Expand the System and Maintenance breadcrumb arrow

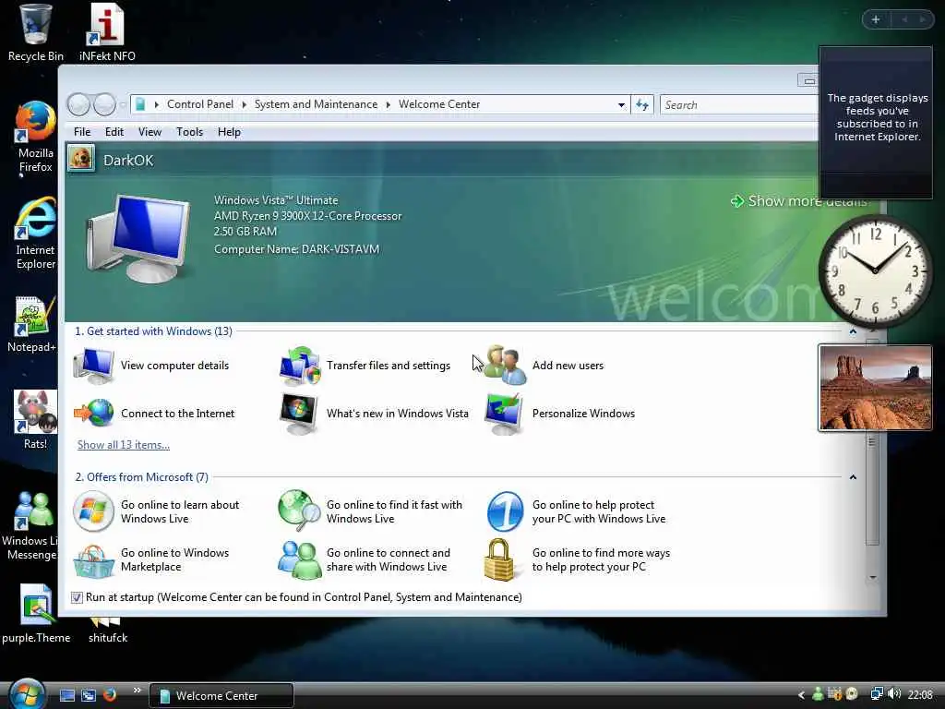click(389, 105)
